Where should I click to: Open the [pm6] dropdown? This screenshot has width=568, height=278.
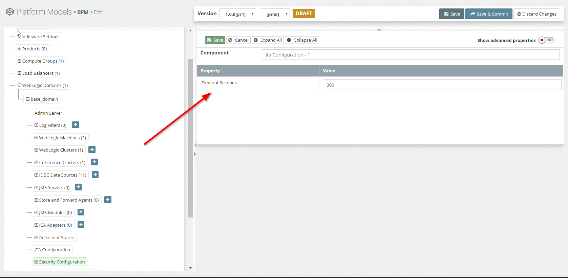[x=275, y=14]
